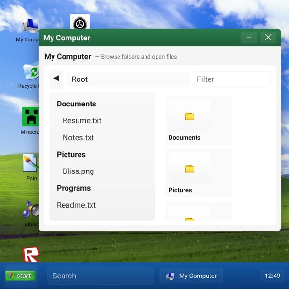Screen dimensions: 289x289
Task: Launch the Minecraft creeper desktop icon
Action: click(30, 117)
